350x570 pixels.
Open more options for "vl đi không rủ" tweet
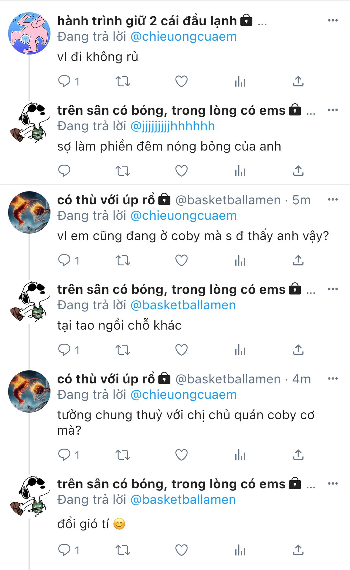pyautogui.click(x=333, y=20)
